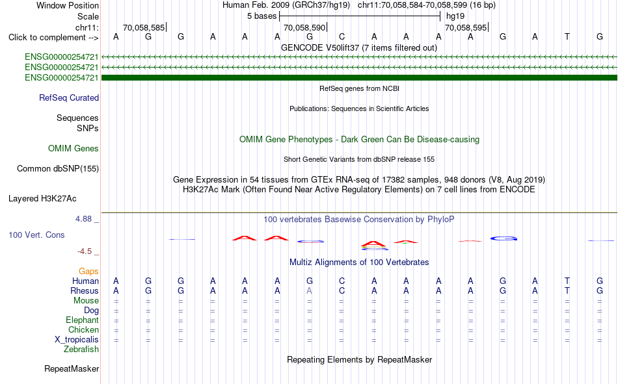Select the X_tropicalis species label
The height and width of the screenshot is (384, 618).
click(x=77, y=340)
